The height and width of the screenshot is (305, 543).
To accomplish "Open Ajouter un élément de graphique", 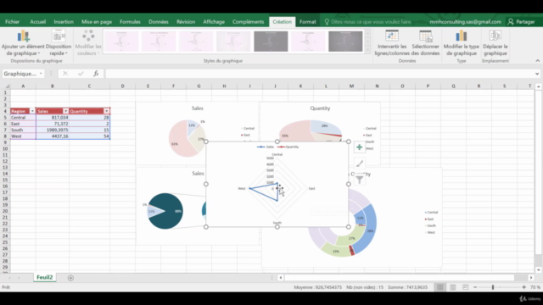I will point(23,43).
